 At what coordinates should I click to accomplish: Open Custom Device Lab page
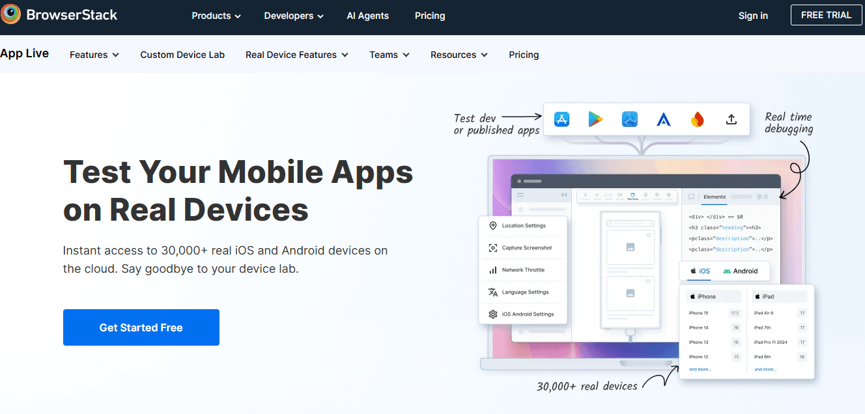(x=182, y=55)
